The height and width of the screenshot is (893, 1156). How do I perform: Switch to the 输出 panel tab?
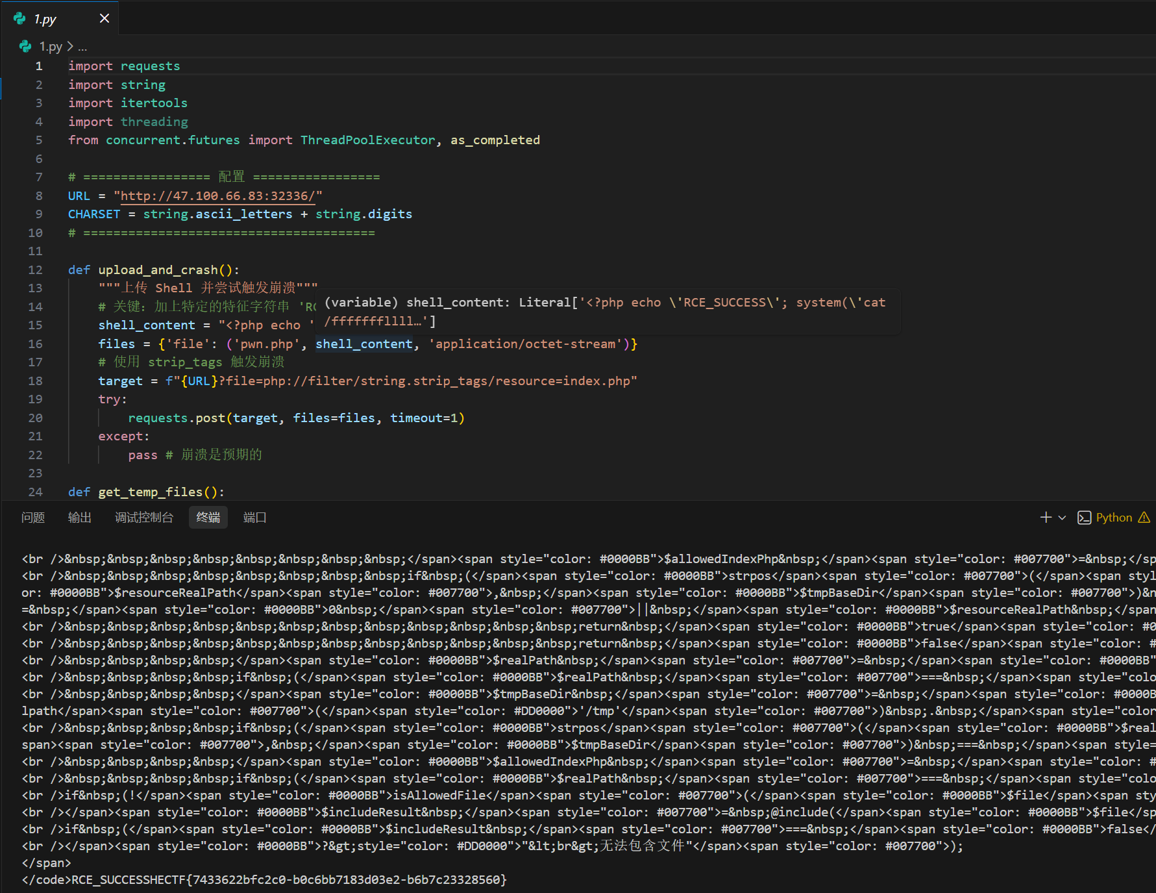click(79, 517)
